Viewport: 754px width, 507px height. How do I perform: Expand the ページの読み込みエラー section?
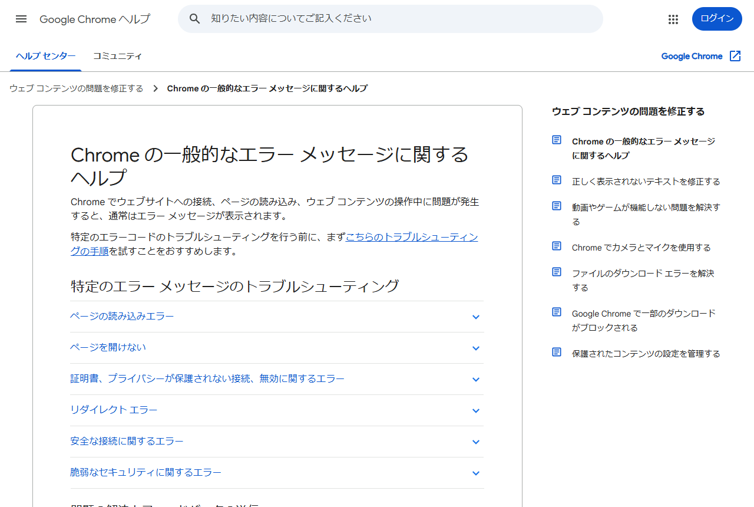click(x=277, y=317)
